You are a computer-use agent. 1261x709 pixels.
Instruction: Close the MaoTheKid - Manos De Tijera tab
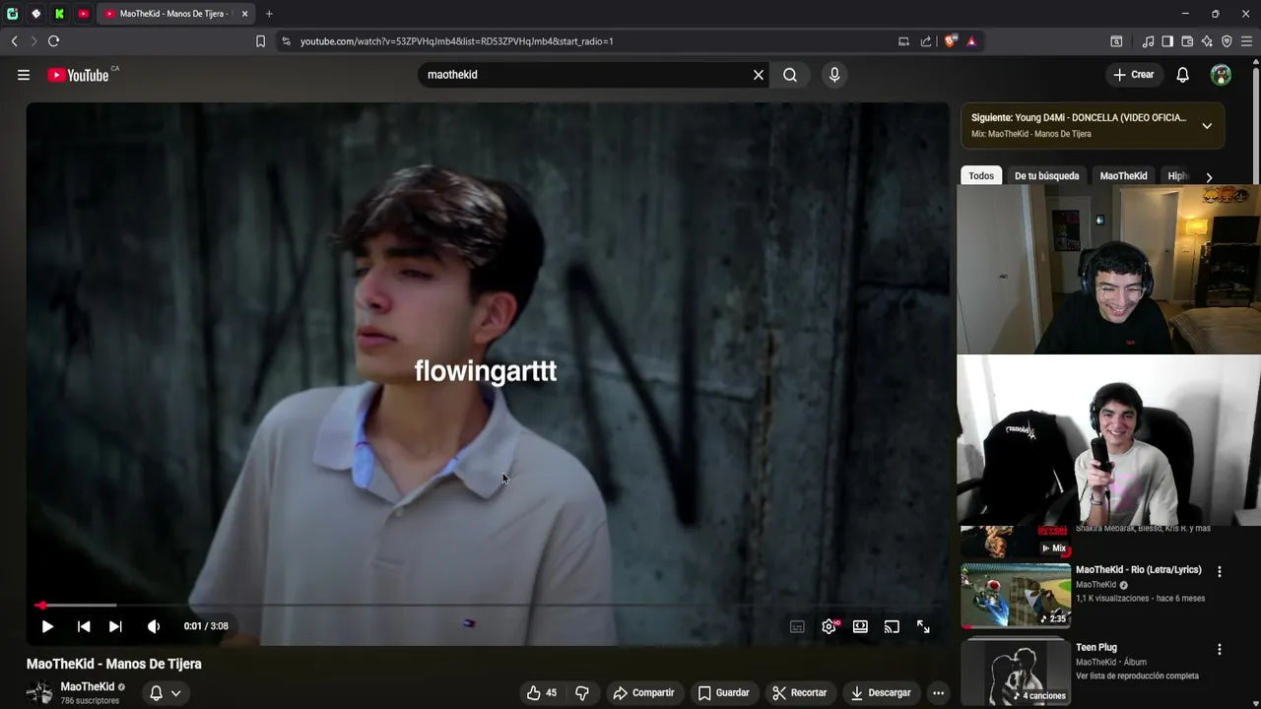(244, 14)
